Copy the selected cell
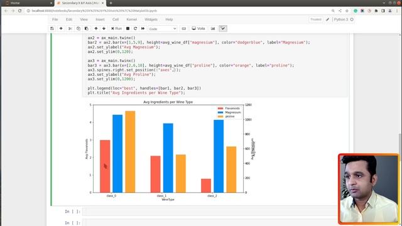 pyautogui.click(x=79, y=28)
